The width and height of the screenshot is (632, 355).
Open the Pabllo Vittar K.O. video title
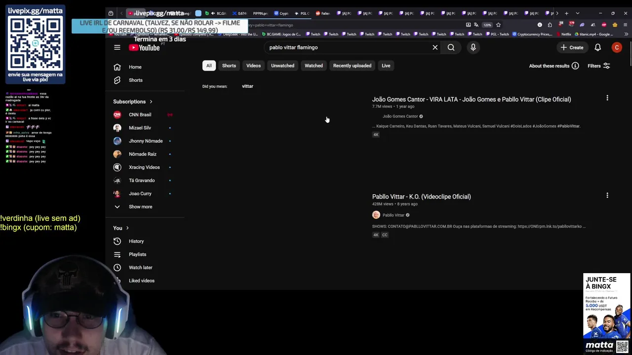(x=421, y=196)
